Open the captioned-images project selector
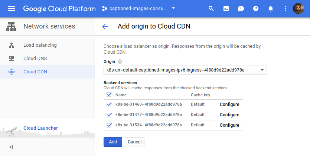 coord(138,9)
